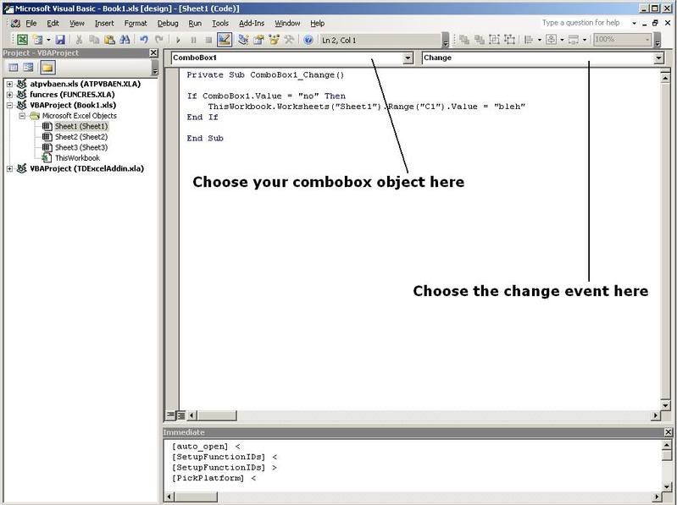The image size is (677, 505).
Task: Select Sheet3 (Sheet3) in tree
Action: pos(81,147)
